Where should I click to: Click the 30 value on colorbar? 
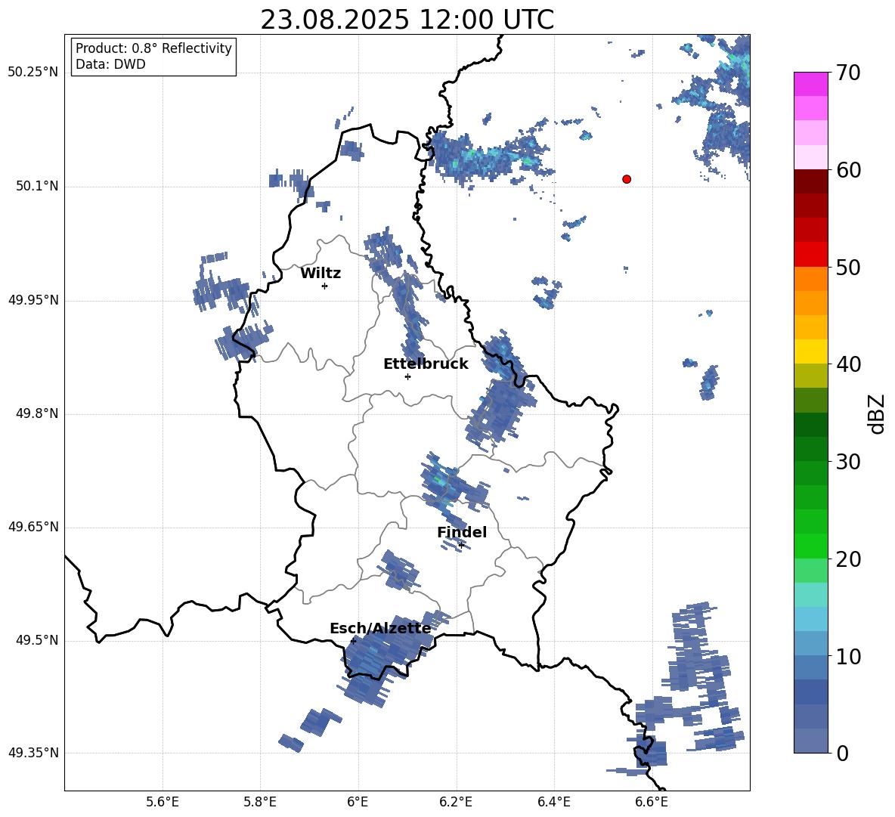pyautogui.click(x=848, y=462)
